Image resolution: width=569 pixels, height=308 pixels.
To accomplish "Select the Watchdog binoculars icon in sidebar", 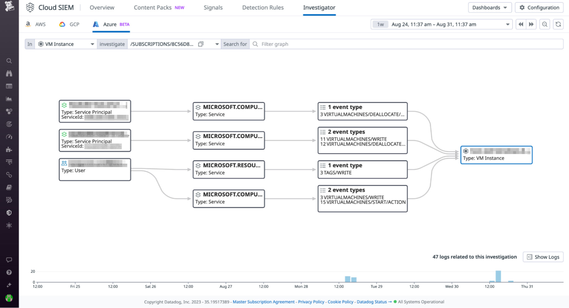I will click(9, 73).
